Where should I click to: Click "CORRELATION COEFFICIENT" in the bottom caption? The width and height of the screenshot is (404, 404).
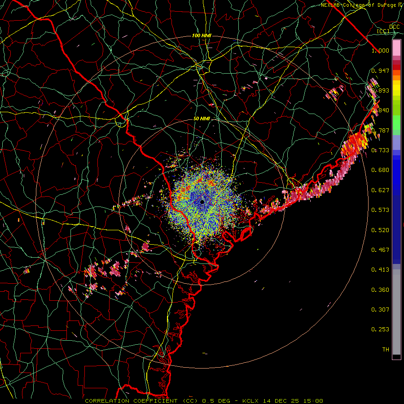(131, 401)
